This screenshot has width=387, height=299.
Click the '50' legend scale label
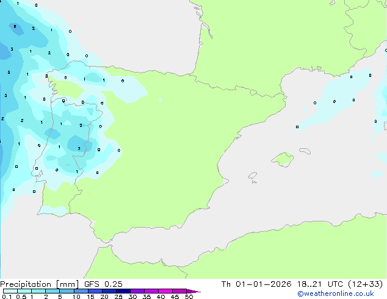pyautogui.click(x=189, y=297)
